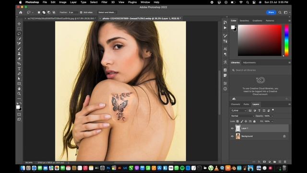
Task: Open the Lasso tool preset dropdown
Action: (33, 12)
